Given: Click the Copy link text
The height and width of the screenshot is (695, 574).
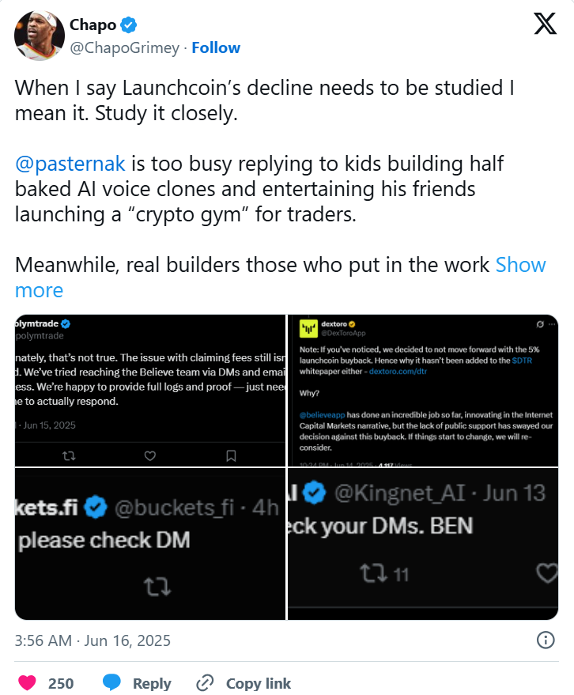Looking at the screenshot, I should pyautogui.click(x=258, y=683).
